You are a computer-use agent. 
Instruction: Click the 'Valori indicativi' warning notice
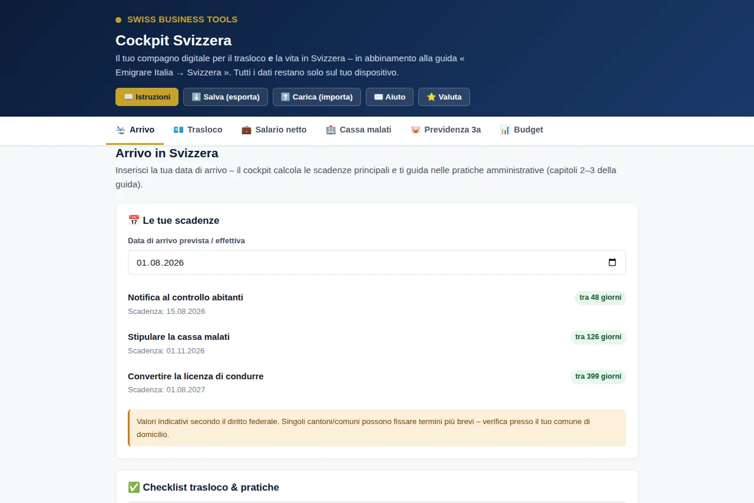coord(377,428)
